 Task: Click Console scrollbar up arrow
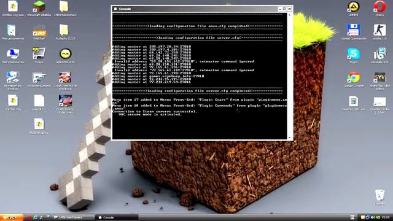(x=289, y=15)
